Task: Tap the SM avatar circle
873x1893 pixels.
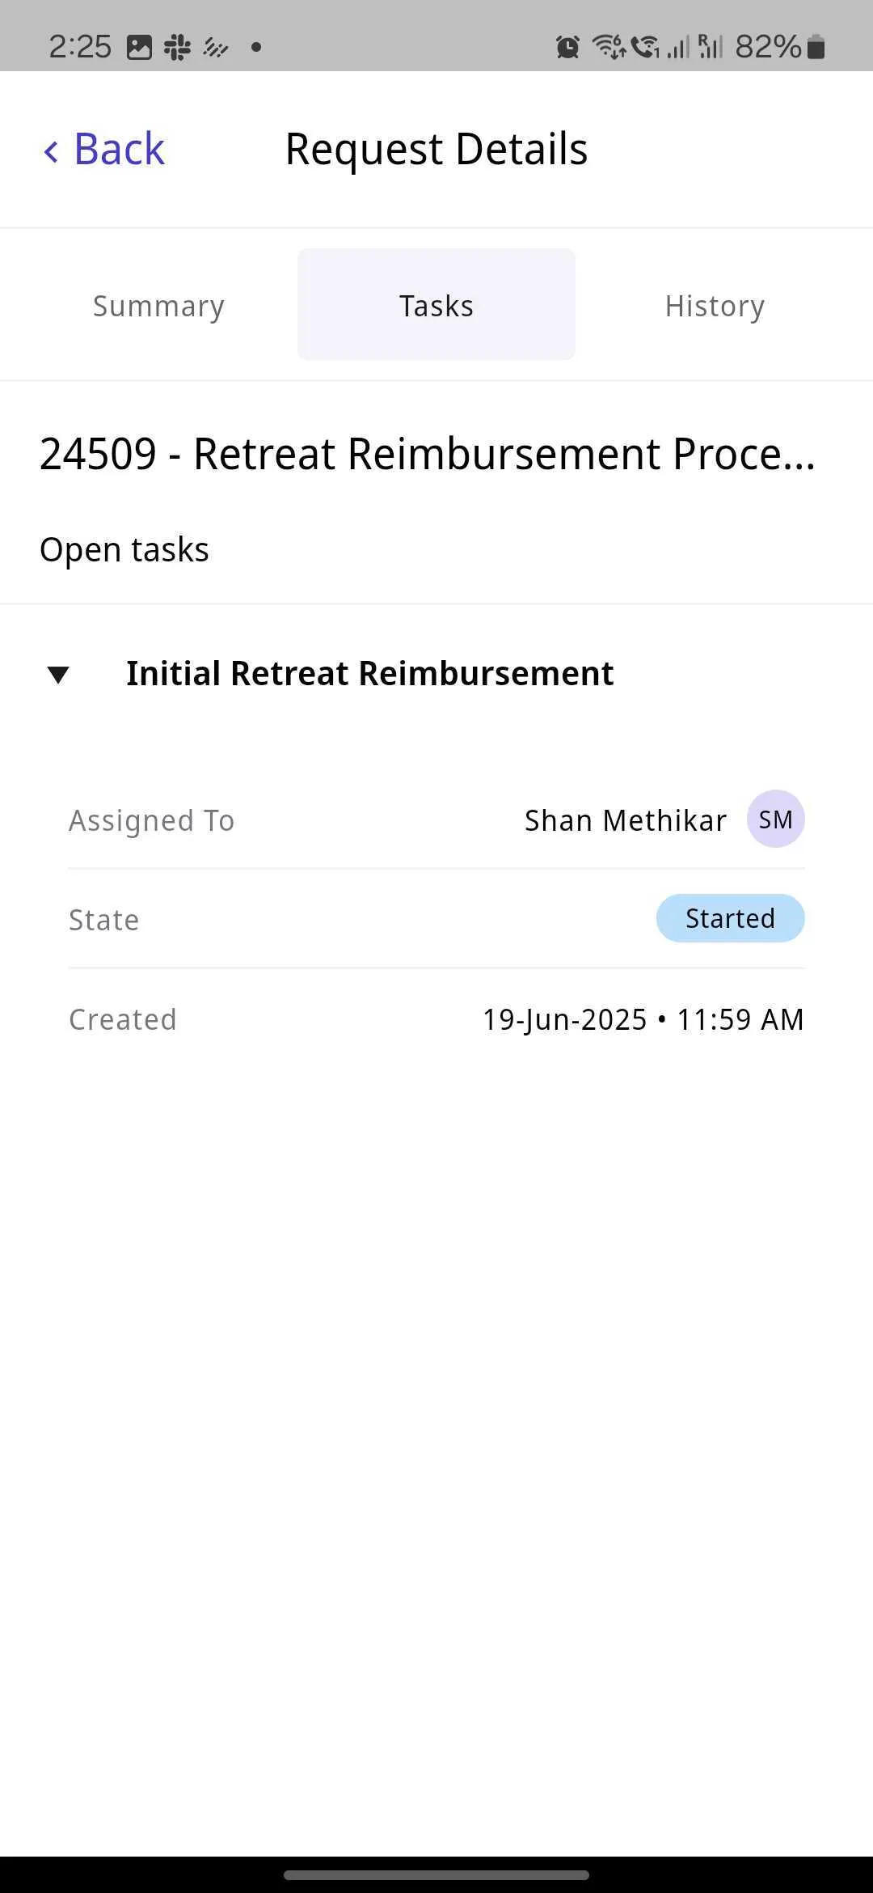Action: click(x=775, y=819)
